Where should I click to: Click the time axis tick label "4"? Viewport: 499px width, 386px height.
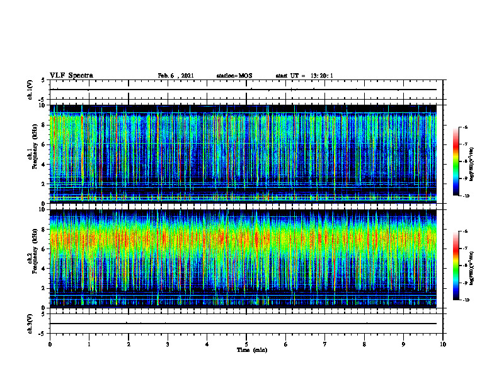[207, 344]
